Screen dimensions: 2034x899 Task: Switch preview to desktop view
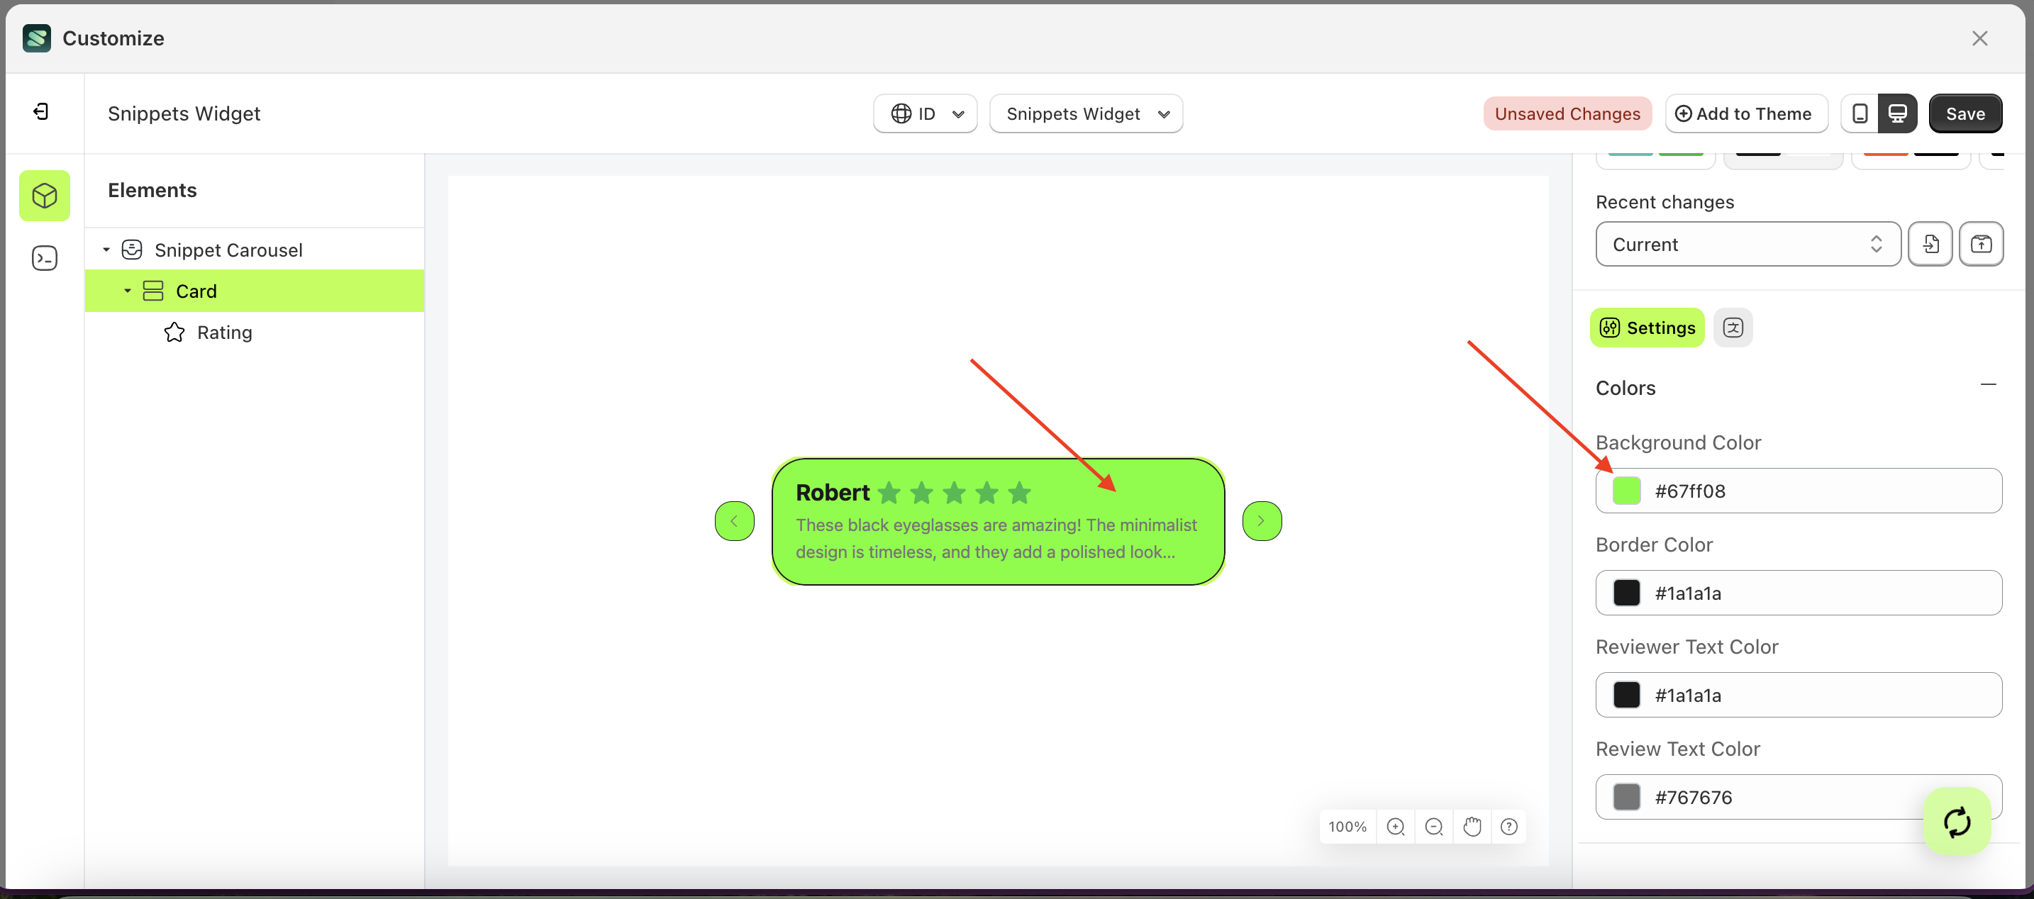(1899, 113)
